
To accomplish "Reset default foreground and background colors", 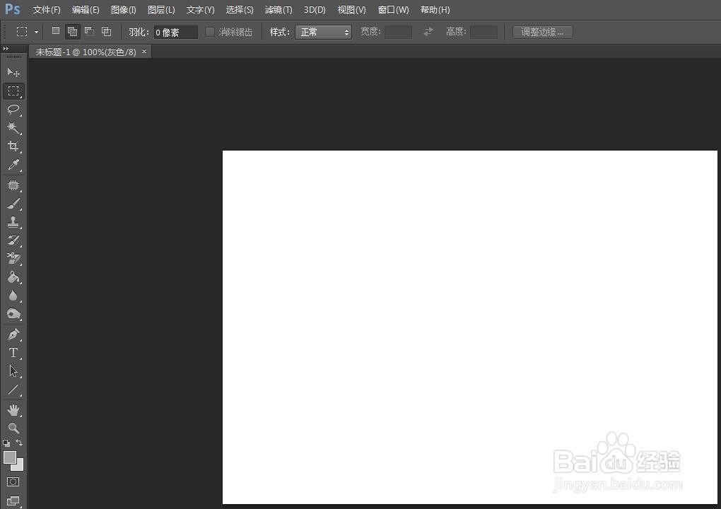I will (6, 443).
